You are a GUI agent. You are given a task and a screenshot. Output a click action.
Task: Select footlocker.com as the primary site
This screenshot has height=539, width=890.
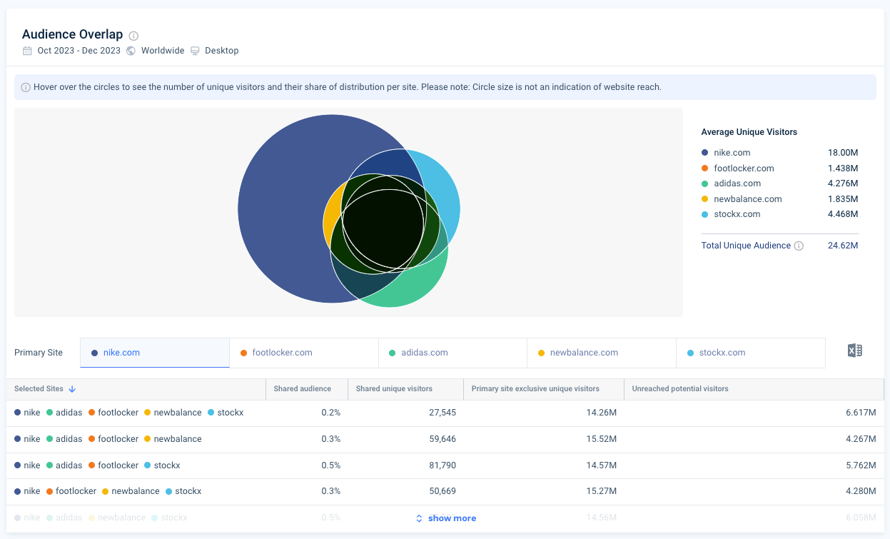coord(303,353)
